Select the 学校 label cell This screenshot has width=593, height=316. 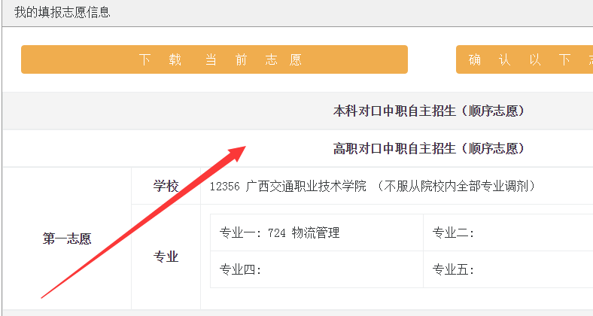tap(166, 187)
